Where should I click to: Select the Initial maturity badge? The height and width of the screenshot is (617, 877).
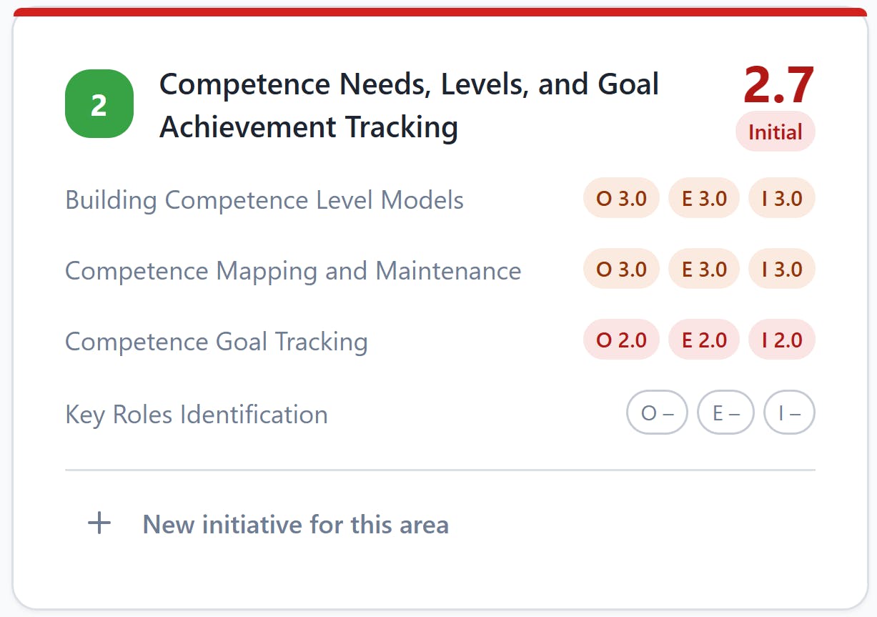click(x=776, y=132)
